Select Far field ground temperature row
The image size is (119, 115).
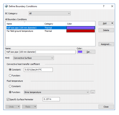50,31
